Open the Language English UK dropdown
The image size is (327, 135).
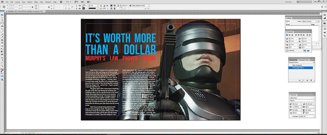[307, 116]
